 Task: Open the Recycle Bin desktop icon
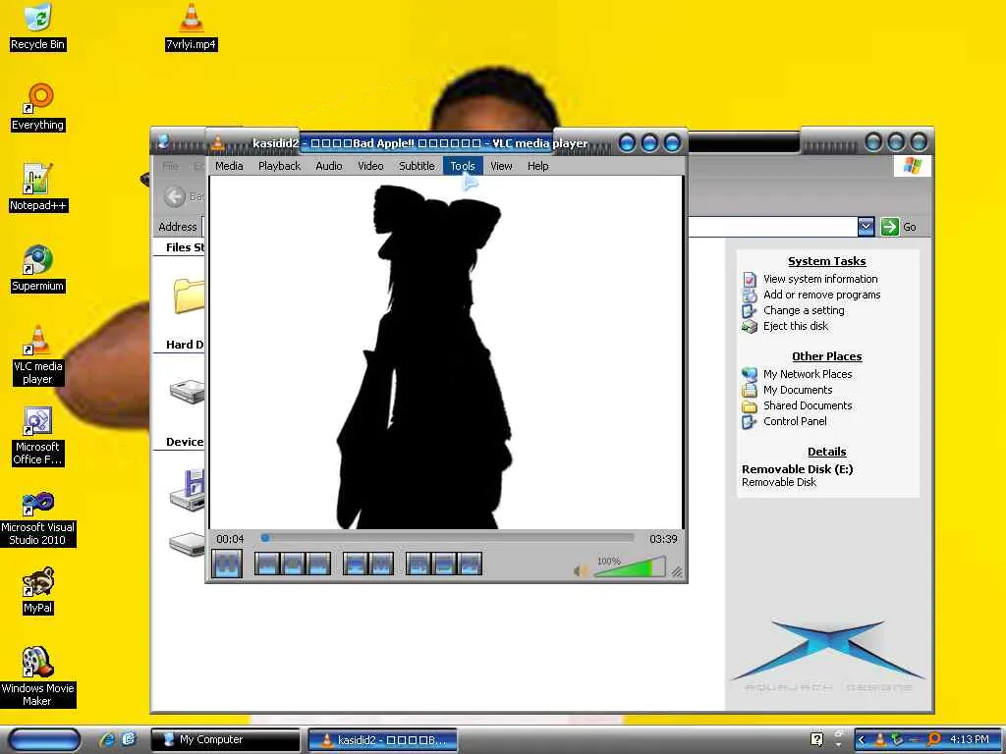pyautogui.click(x=38, y=27)
